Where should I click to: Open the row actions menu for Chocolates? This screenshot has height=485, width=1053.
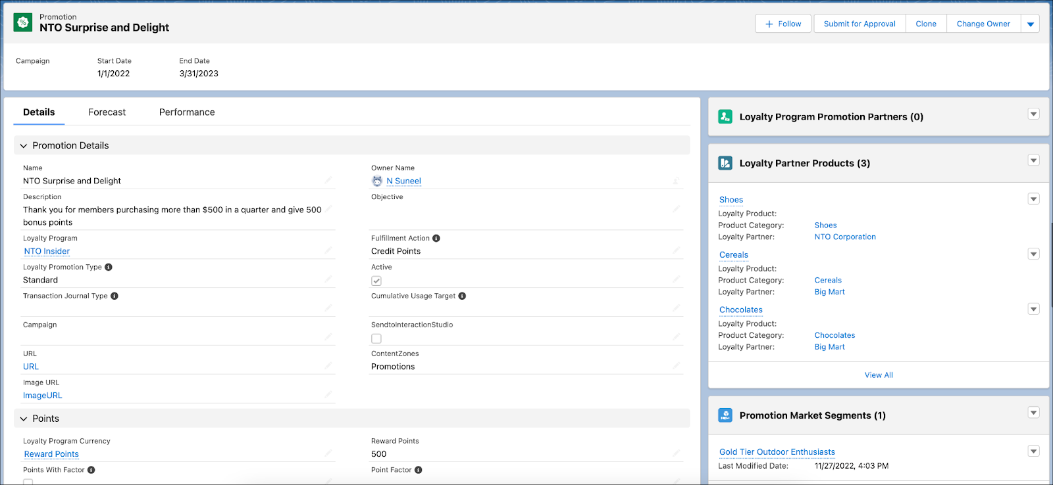(1034, 309)
